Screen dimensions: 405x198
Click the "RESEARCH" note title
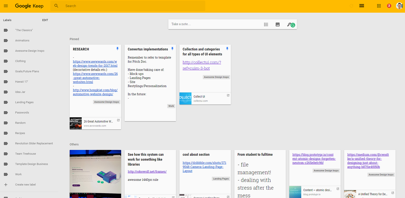[81, 49]
